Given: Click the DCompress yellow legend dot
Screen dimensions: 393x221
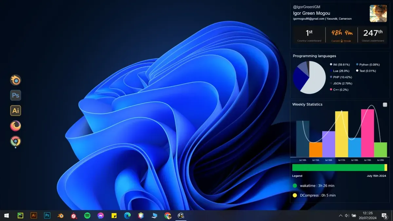Looking at the screenshot, I should [x=295, y=195].
